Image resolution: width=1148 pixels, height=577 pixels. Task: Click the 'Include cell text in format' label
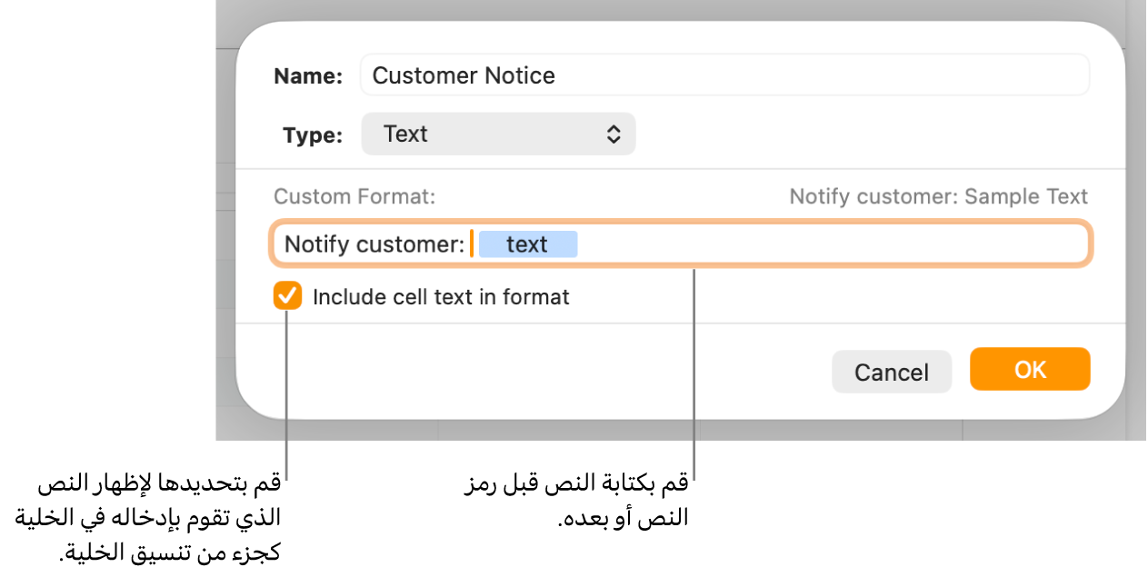[x=441, y=297]
